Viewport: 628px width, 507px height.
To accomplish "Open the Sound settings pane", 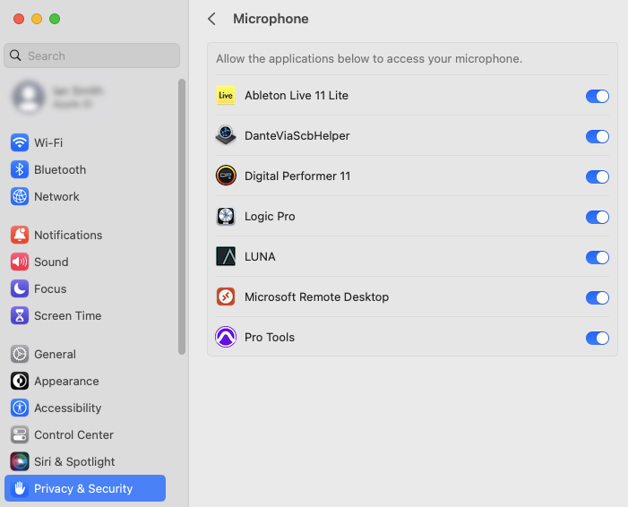I will pos(51,262).
